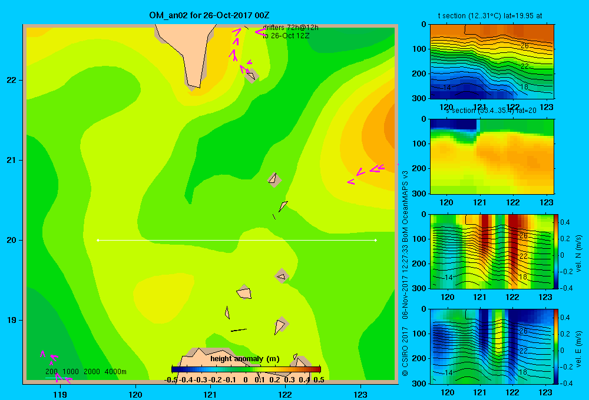
Task: Select the vel. E color scale bar
Action: tap(556, 346)
